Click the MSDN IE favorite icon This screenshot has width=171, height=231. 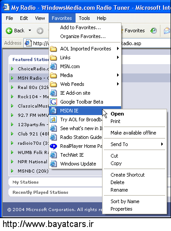click(x=53, y=111)
